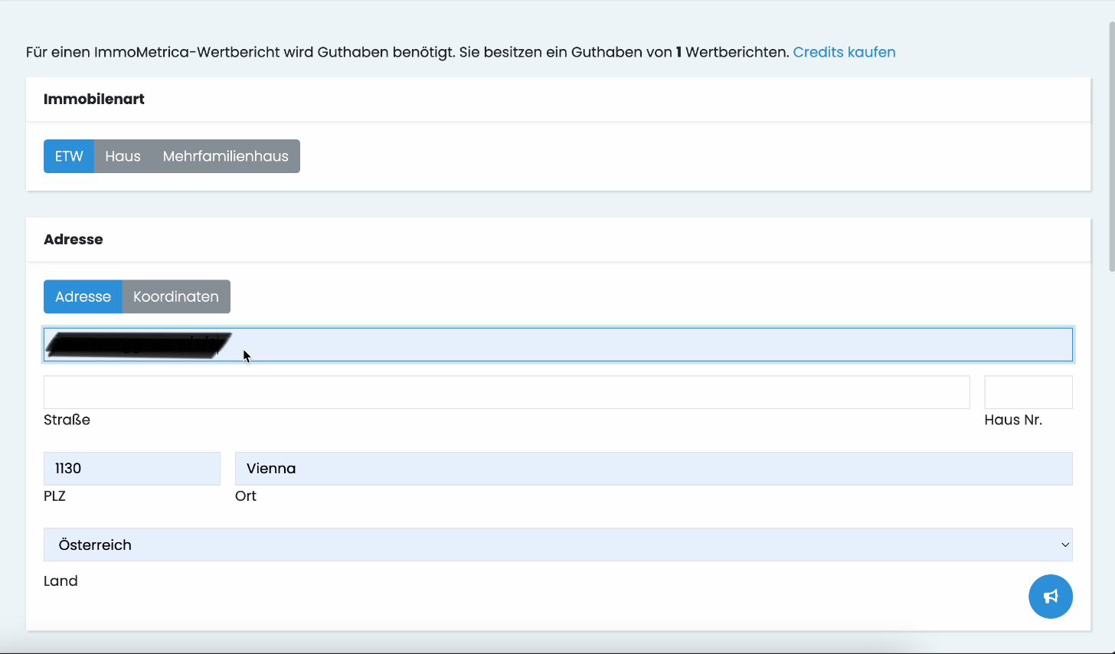Click the page's vertical scrollbar
Screen dimensions: 1115x654
click(1111, 147)
